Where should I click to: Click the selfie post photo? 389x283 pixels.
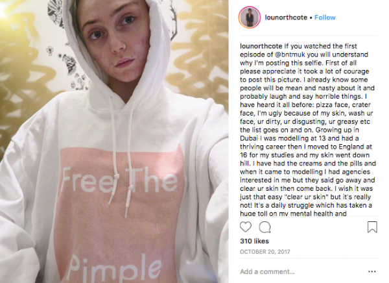click(x=114, y=141)
